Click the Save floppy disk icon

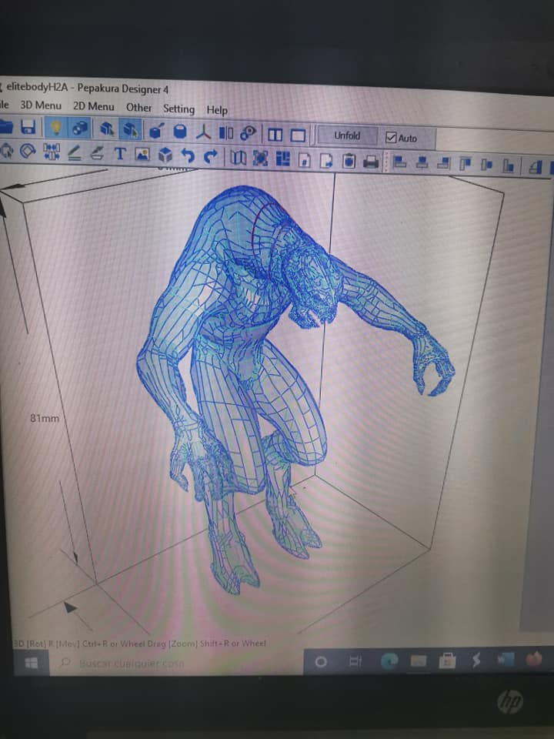(x=28, y=127)
